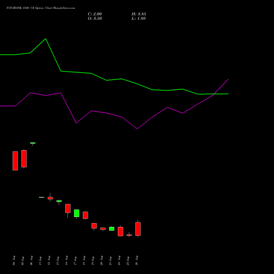
Task: Click the 05 Aug date label
Action: [x=23, y=260]
